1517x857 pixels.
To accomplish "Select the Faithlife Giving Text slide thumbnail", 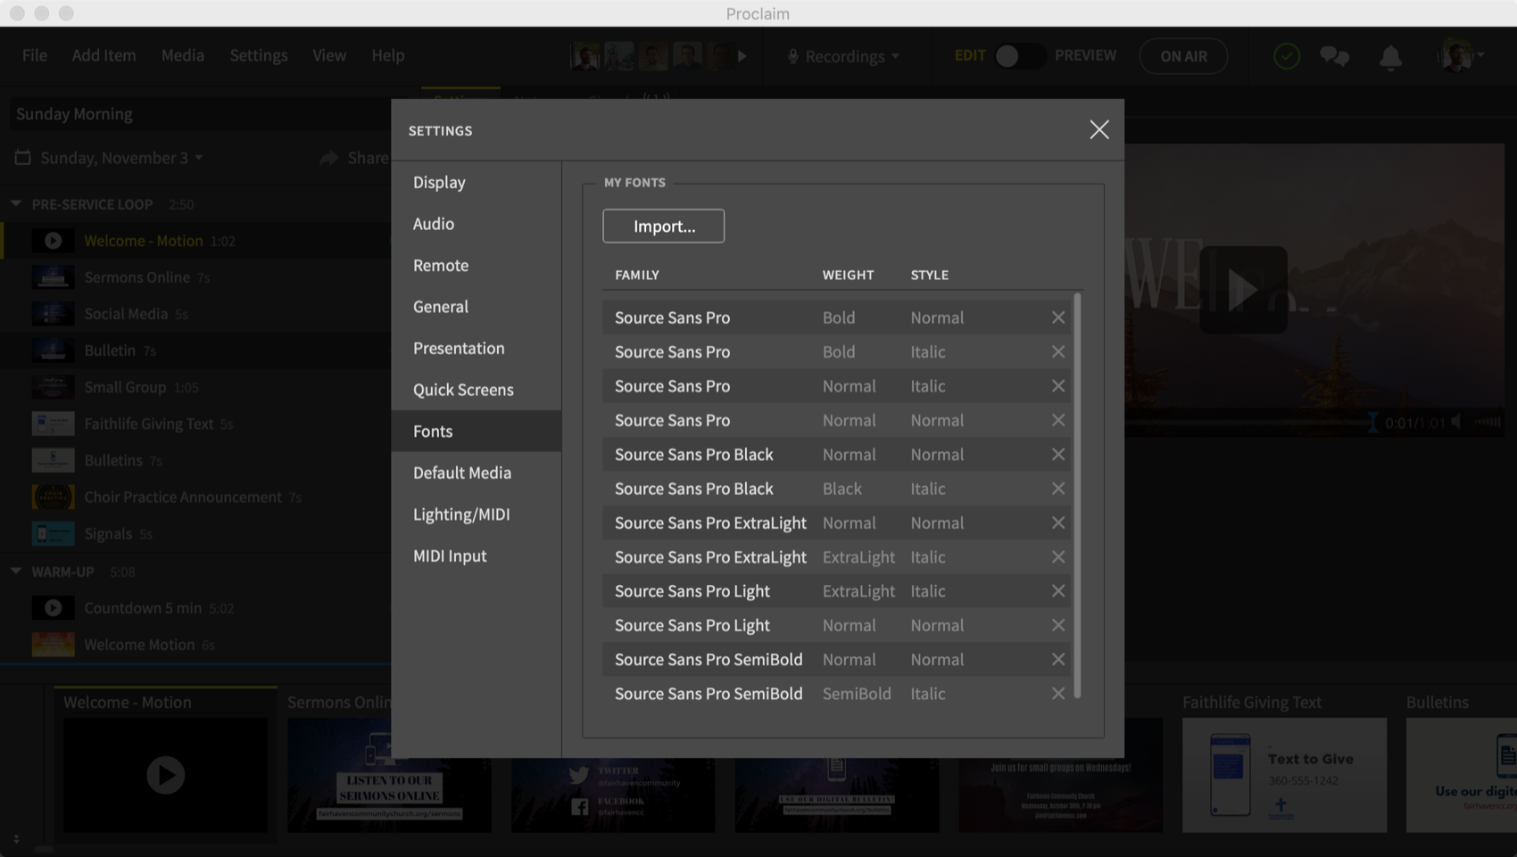I will [1284, 774].
